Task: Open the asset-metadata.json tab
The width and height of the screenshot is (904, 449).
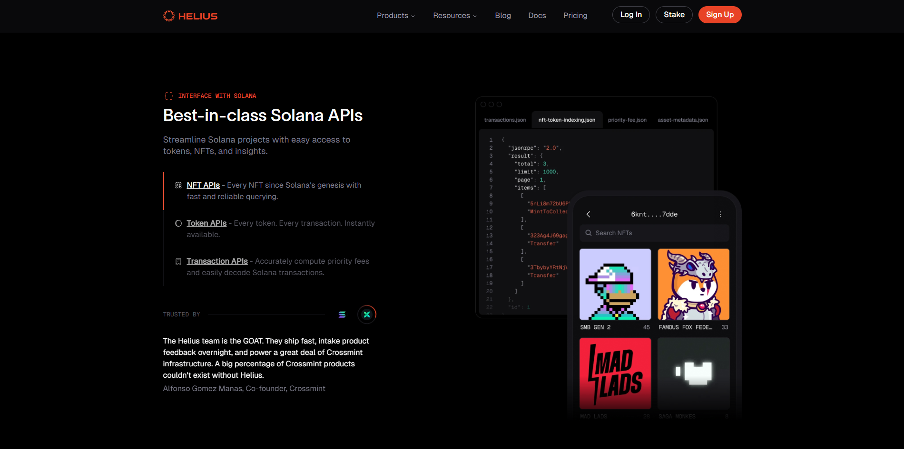Action: click(x=683, y=120)
